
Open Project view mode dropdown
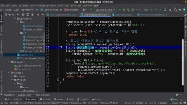pos(18,15)
